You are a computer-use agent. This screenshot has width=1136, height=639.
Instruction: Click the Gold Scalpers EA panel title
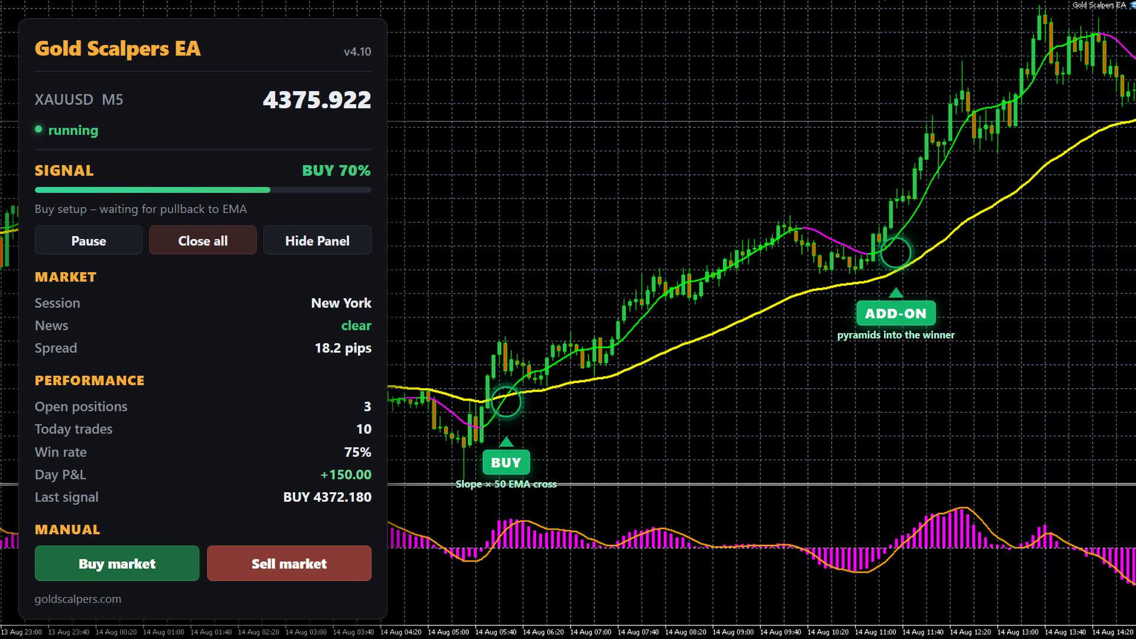coord(118,49)
